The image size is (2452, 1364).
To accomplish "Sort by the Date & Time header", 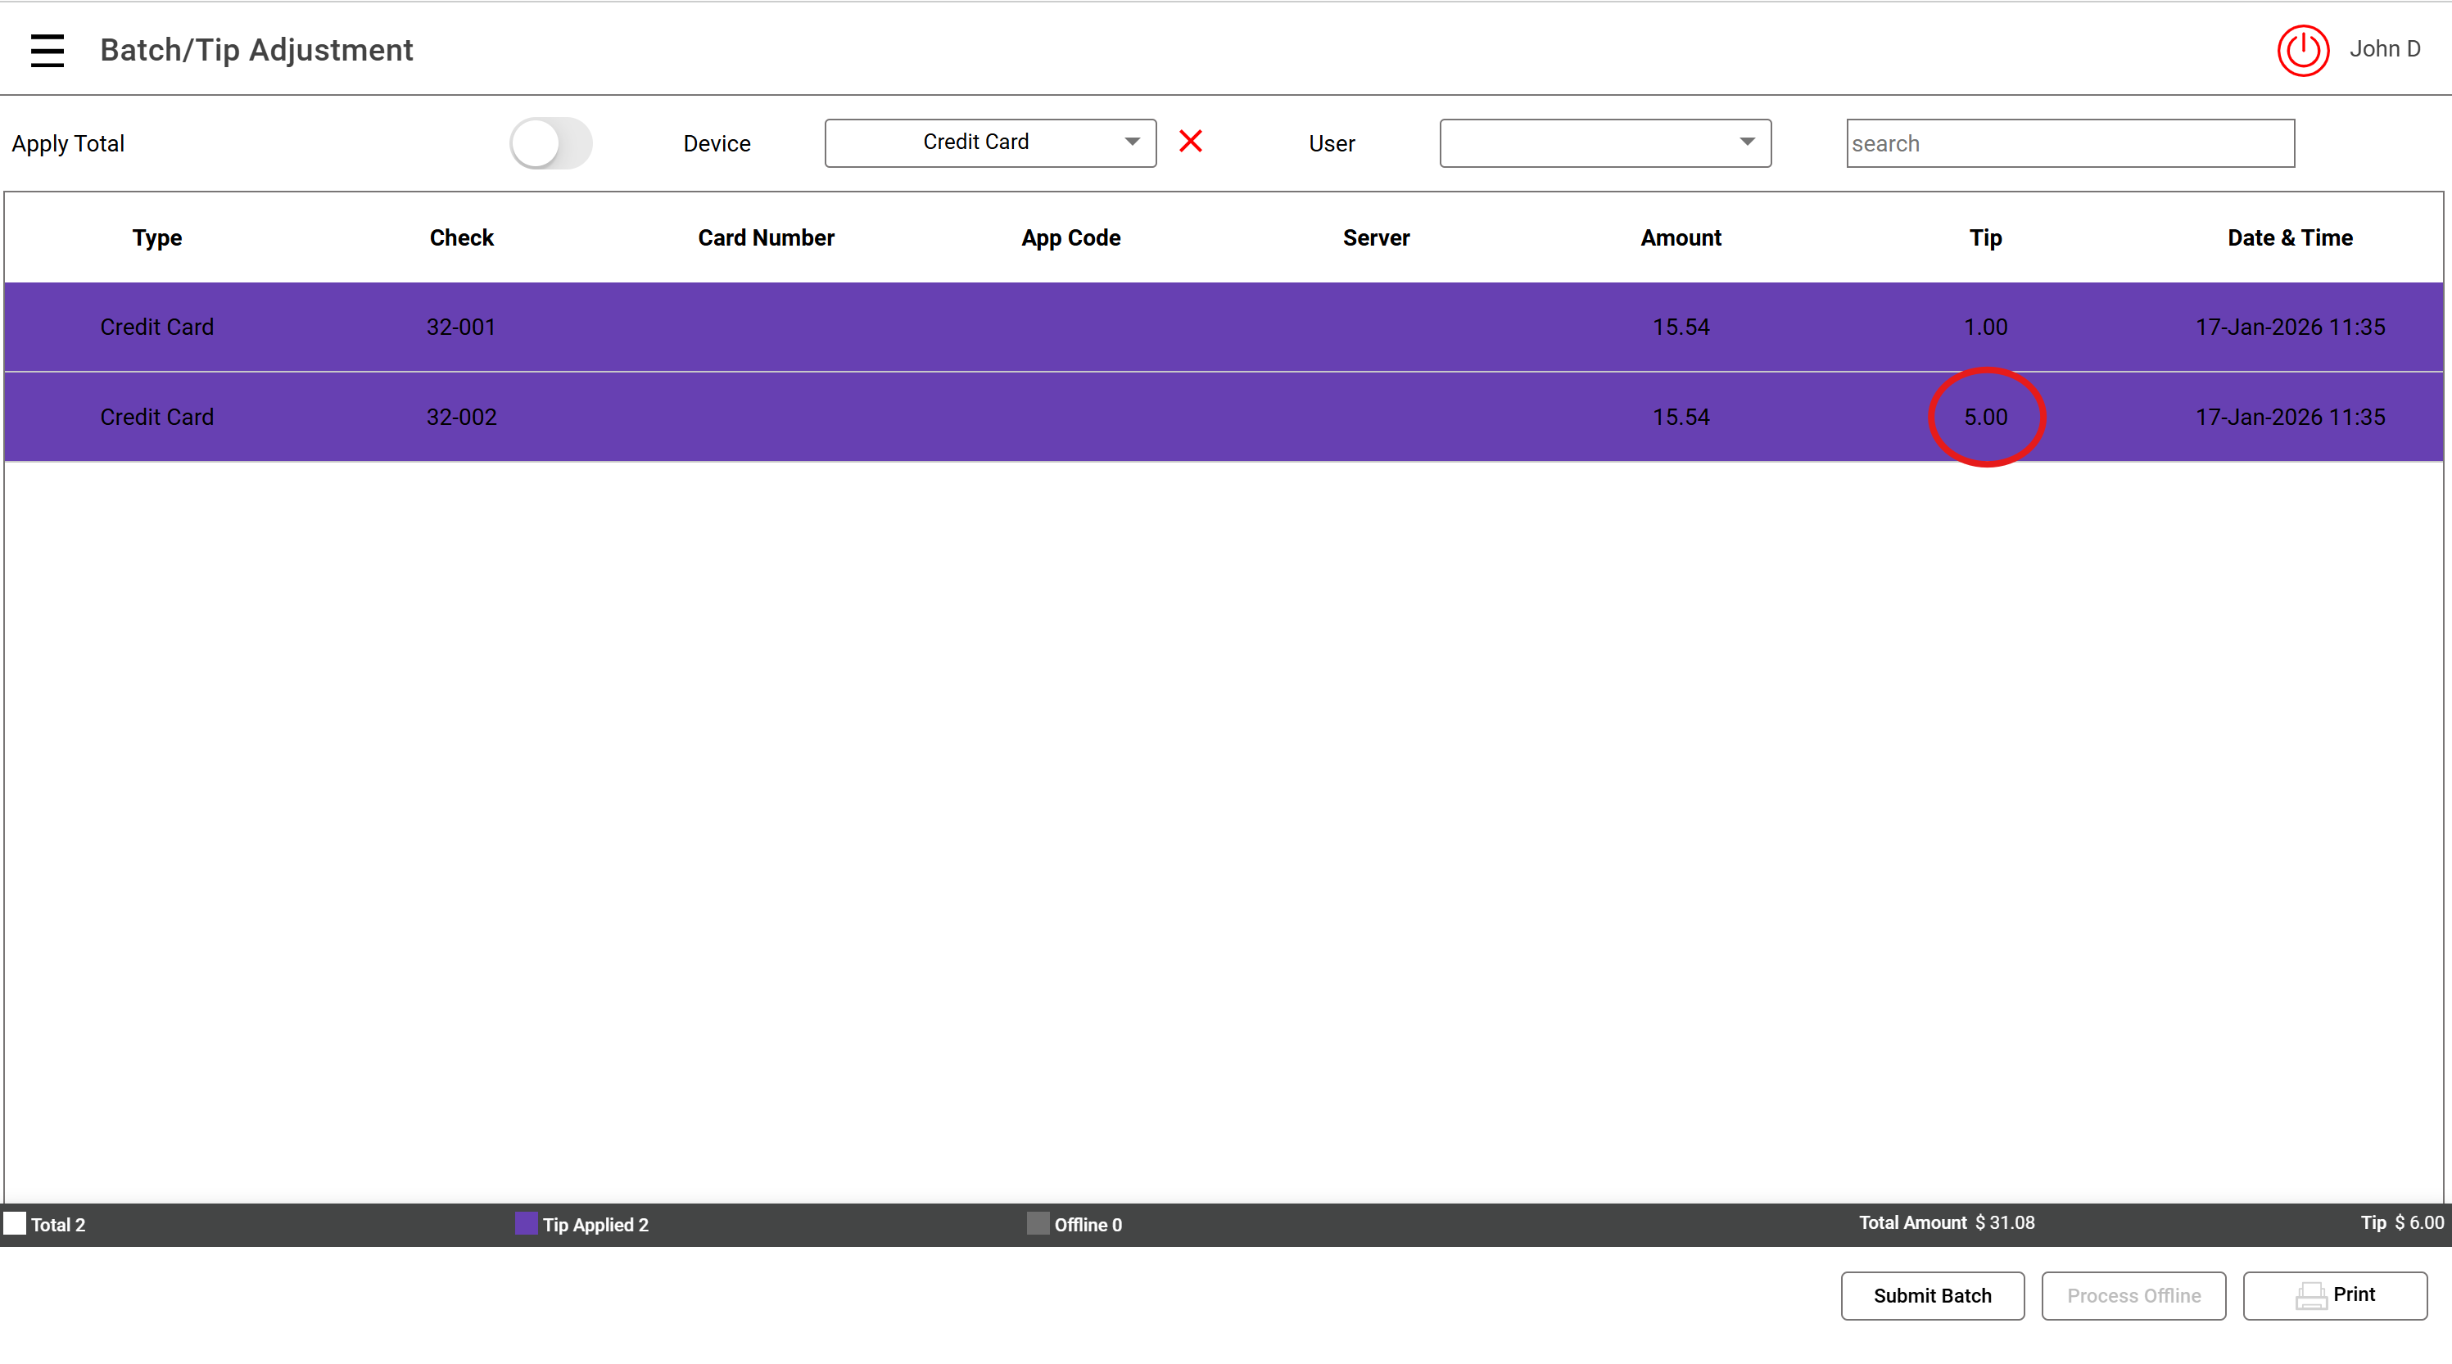I will pos(2289,238).
